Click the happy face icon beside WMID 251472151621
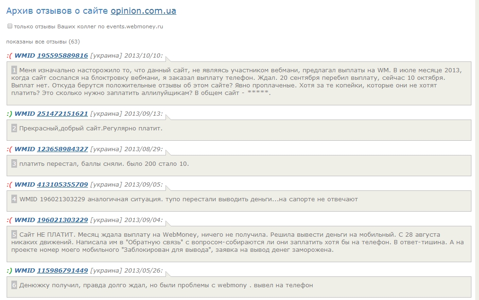479x300 pixels. point(9,114)
